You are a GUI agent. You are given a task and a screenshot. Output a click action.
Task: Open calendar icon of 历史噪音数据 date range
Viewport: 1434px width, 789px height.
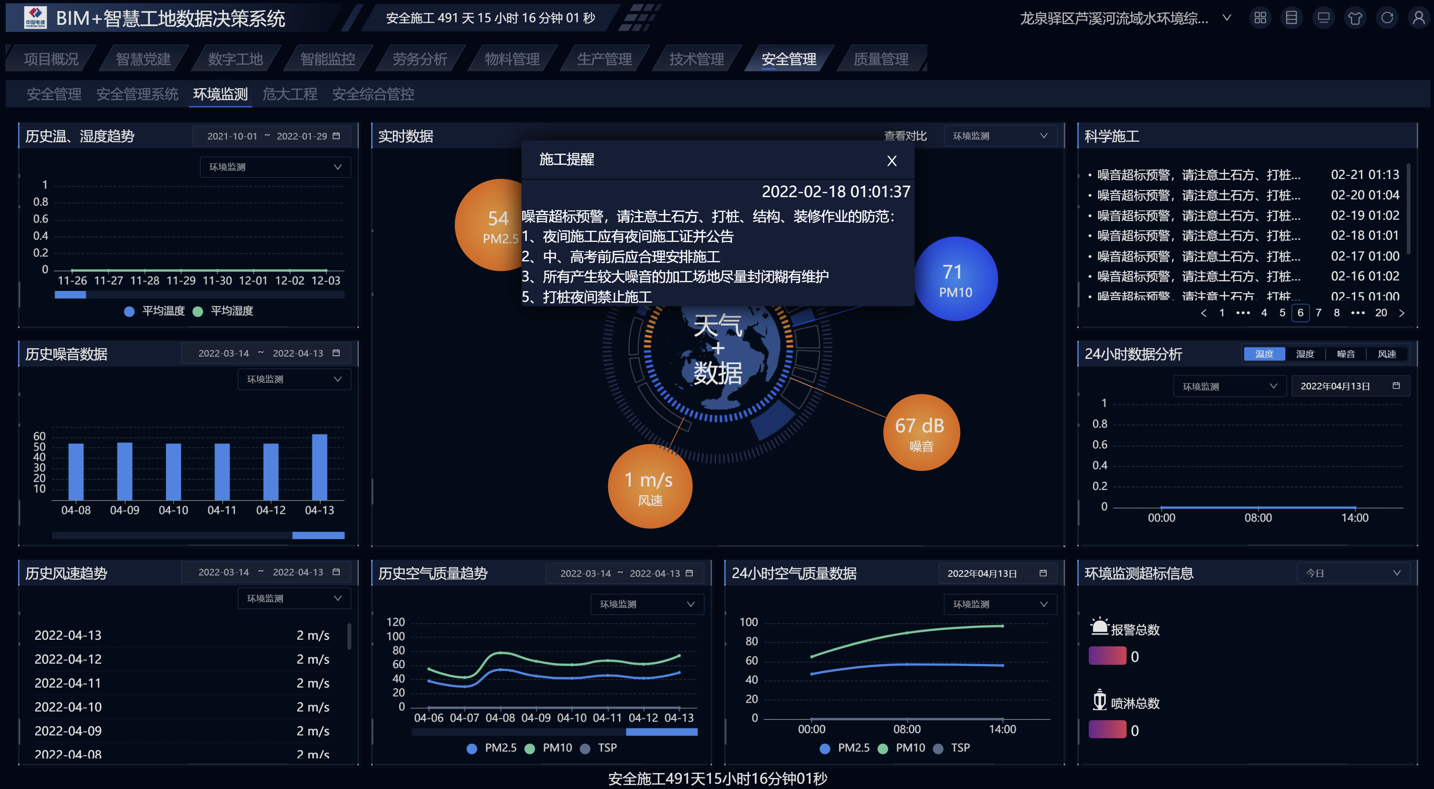336,353
